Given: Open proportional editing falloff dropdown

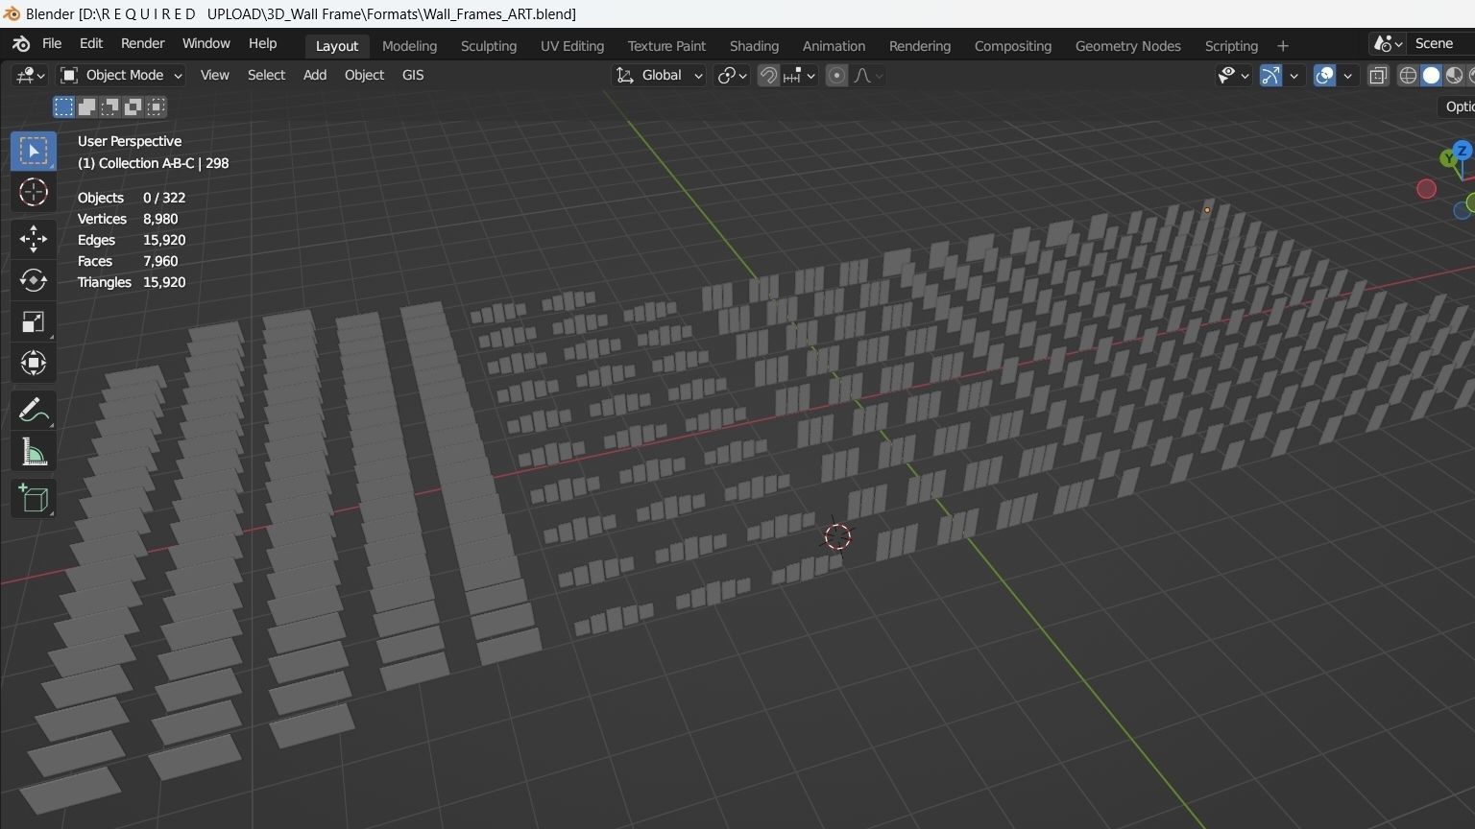Looking at the screenshot, I should (868, 76).
